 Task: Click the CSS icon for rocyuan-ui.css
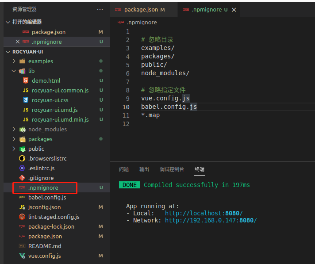[26, 100]
